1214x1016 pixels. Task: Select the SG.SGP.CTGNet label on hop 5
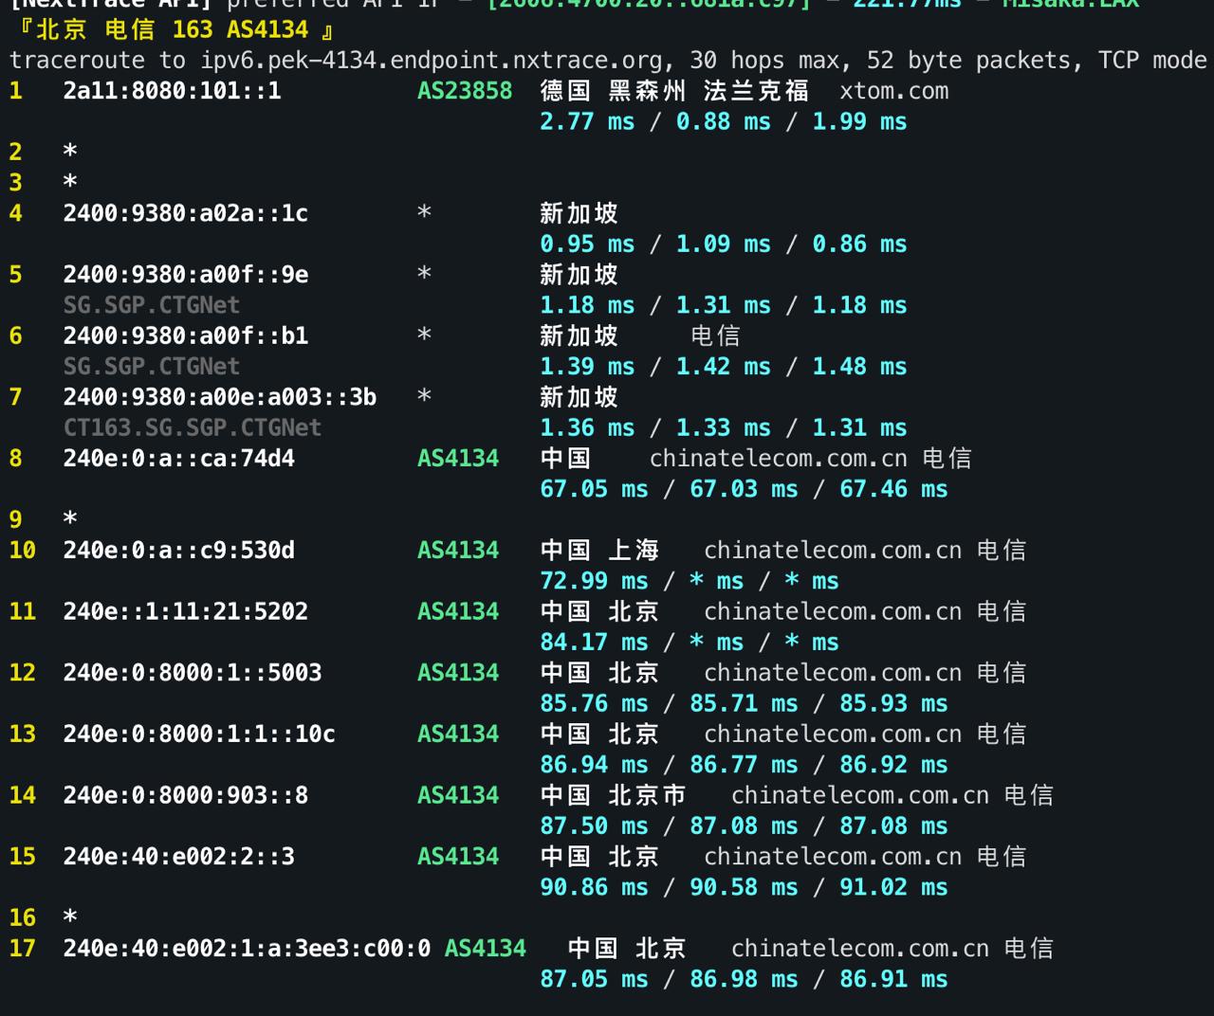(152, 304)
